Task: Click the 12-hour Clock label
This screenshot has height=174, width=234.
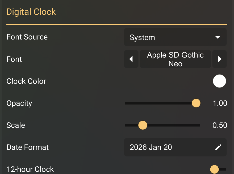Action: pos(30,169)
